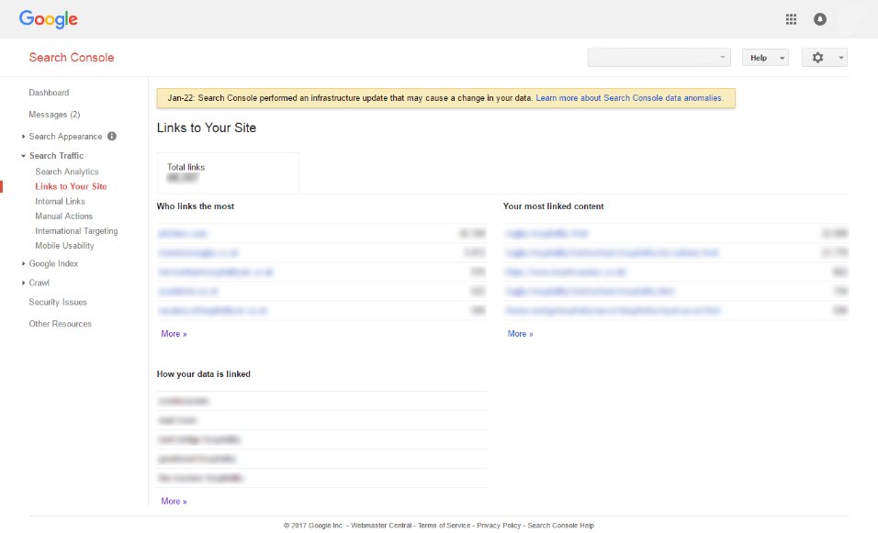Open Terms of Service footer link
This screenshot has height=533, width=878.
pos(444,526)
